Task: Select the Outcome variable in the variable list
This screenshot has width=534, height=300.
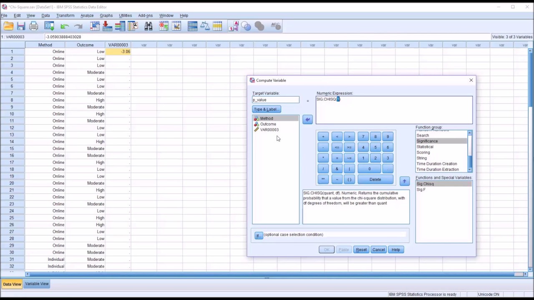Action: [x=276, y=124]
